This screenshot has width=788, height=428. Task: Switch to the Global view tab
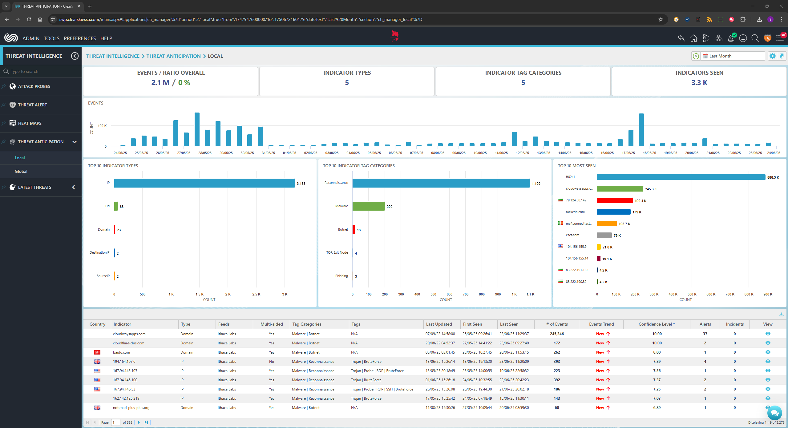[x=21, y=171]
